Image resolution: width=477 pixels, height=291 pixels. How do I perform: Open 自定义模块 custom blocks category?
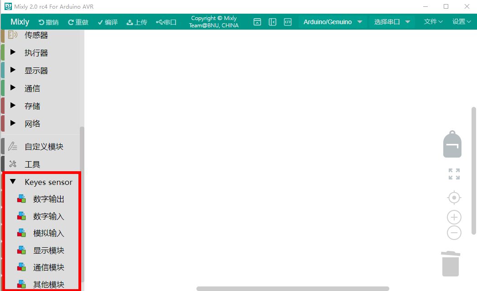click(x=44, y=147)
